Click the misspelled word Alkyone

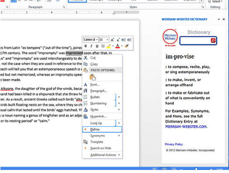click(x=7, y=89)
